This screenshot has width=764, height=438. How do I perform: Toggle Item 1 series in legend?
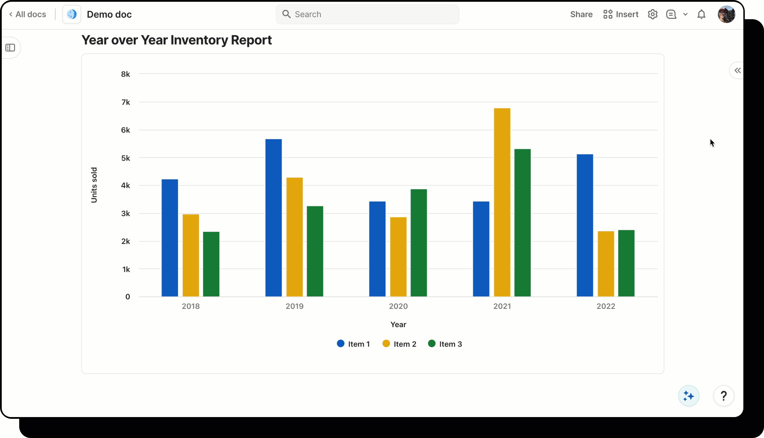[353, 344]
